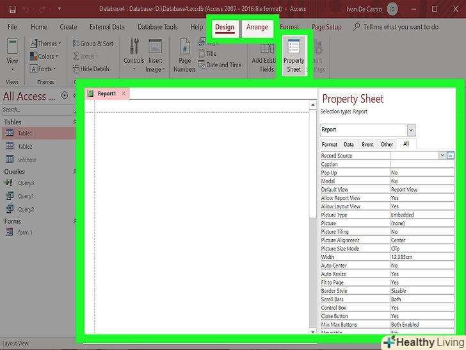Click the Record Source builder button

coord(451,155)
